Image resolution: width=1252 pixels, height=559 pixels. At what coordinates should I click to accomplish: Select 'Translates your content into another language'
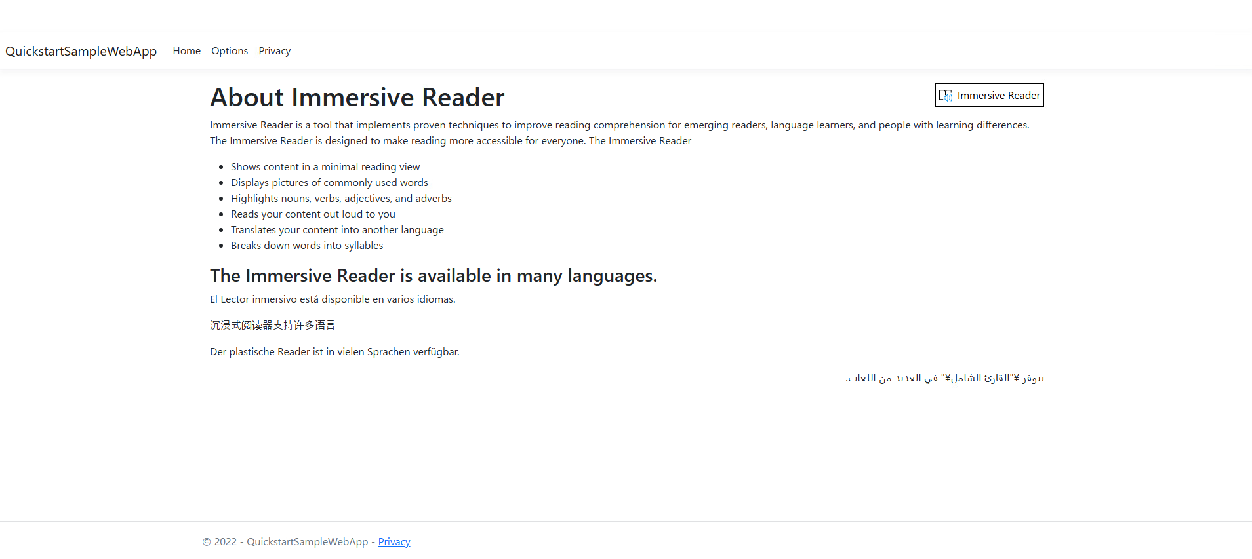click(x=337, y=230)
